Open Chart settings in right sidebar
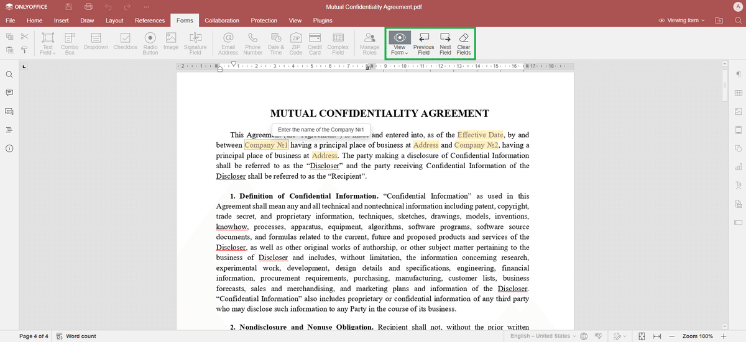746x342 pixels. (x=738, y=167)
